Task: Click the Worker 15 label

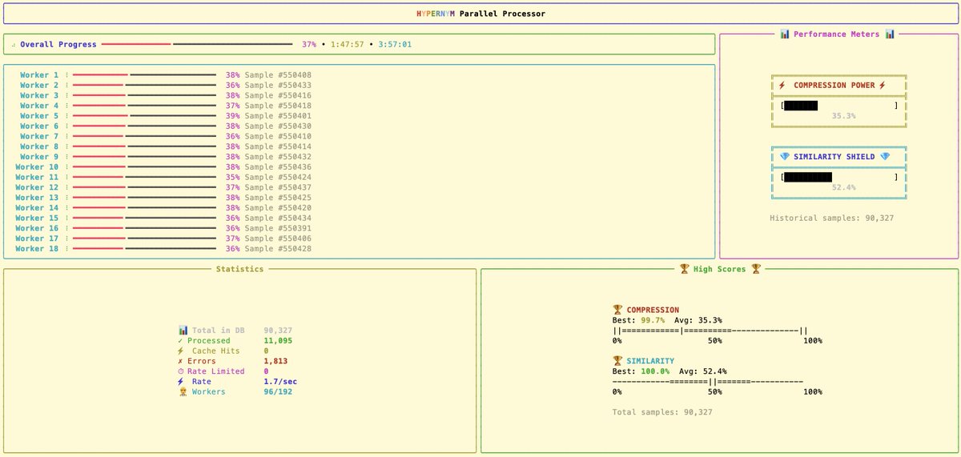Action: pos(37,218)
